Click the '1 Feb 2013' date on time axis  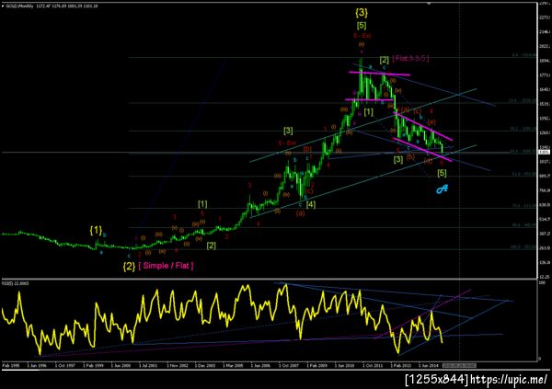point(400,365)
